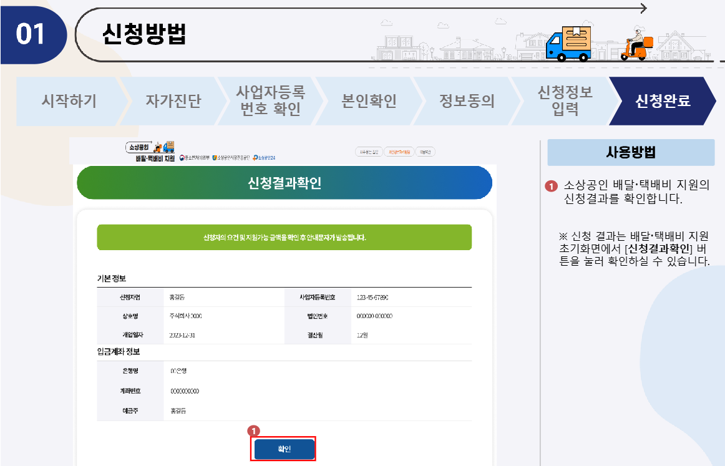Click applicant name value 홍길동 beside 신청자명
This screenshot has height=466, width=725.
point(177,298)
